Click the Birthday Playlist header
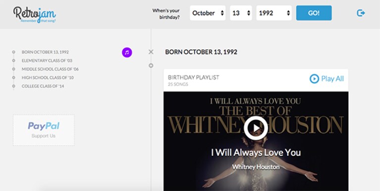This screenshot has width=380, height=191. pyautogui.click(x=193, y=77)
